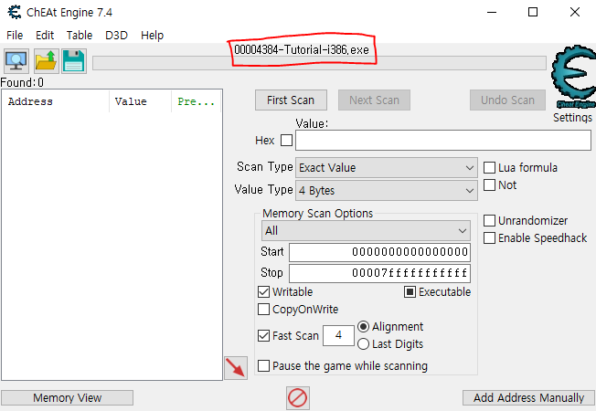Click the Next Scan button
Viewport: 596px width, 411px height.
374,100
